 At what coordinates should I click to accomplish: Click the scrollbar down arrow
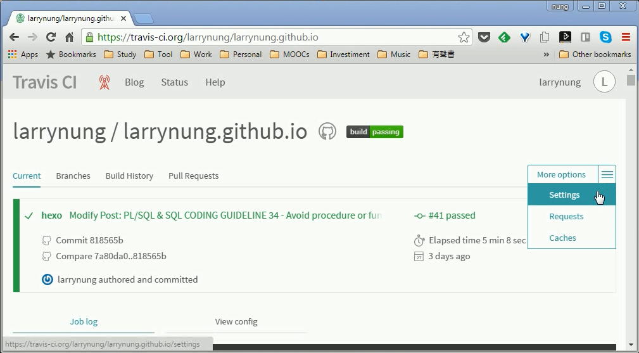631,345
